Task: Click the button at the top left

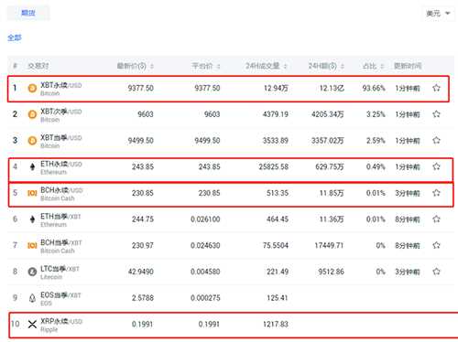Action: [x=28, y=13]
